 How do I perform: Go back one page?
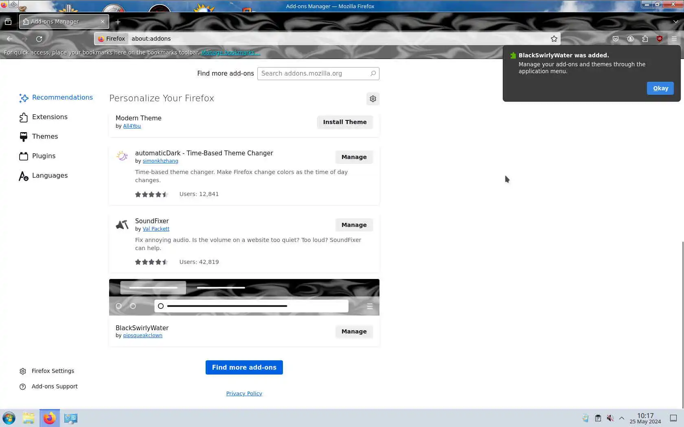click(10, 39)
